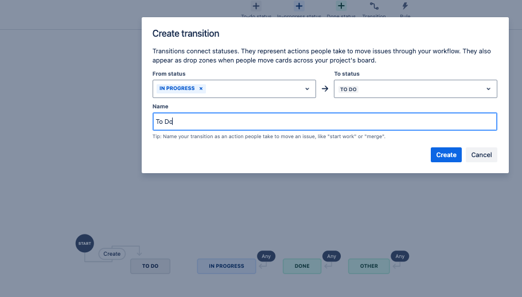Click the Any badge above OTHER

(400, 256)
